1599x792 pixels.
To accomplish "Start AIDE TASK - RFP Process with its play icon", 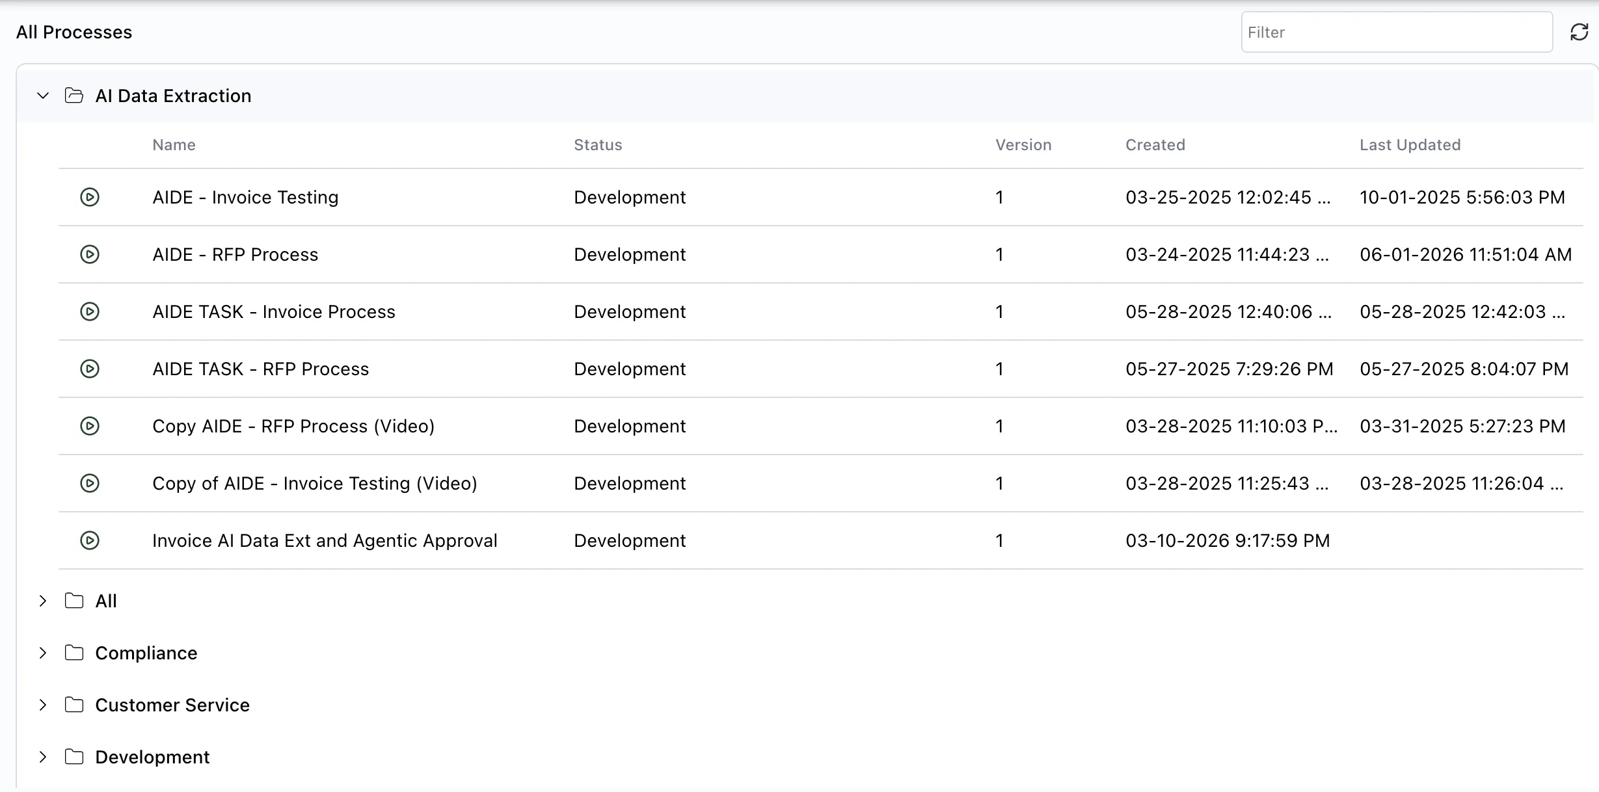I will (x=90, y=369).
